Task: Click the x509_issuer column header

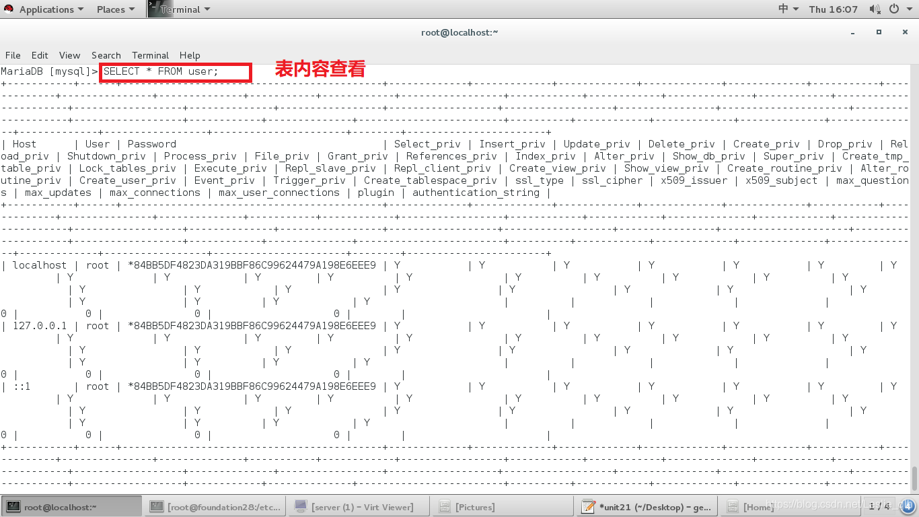Action: (x=694, y=180)
